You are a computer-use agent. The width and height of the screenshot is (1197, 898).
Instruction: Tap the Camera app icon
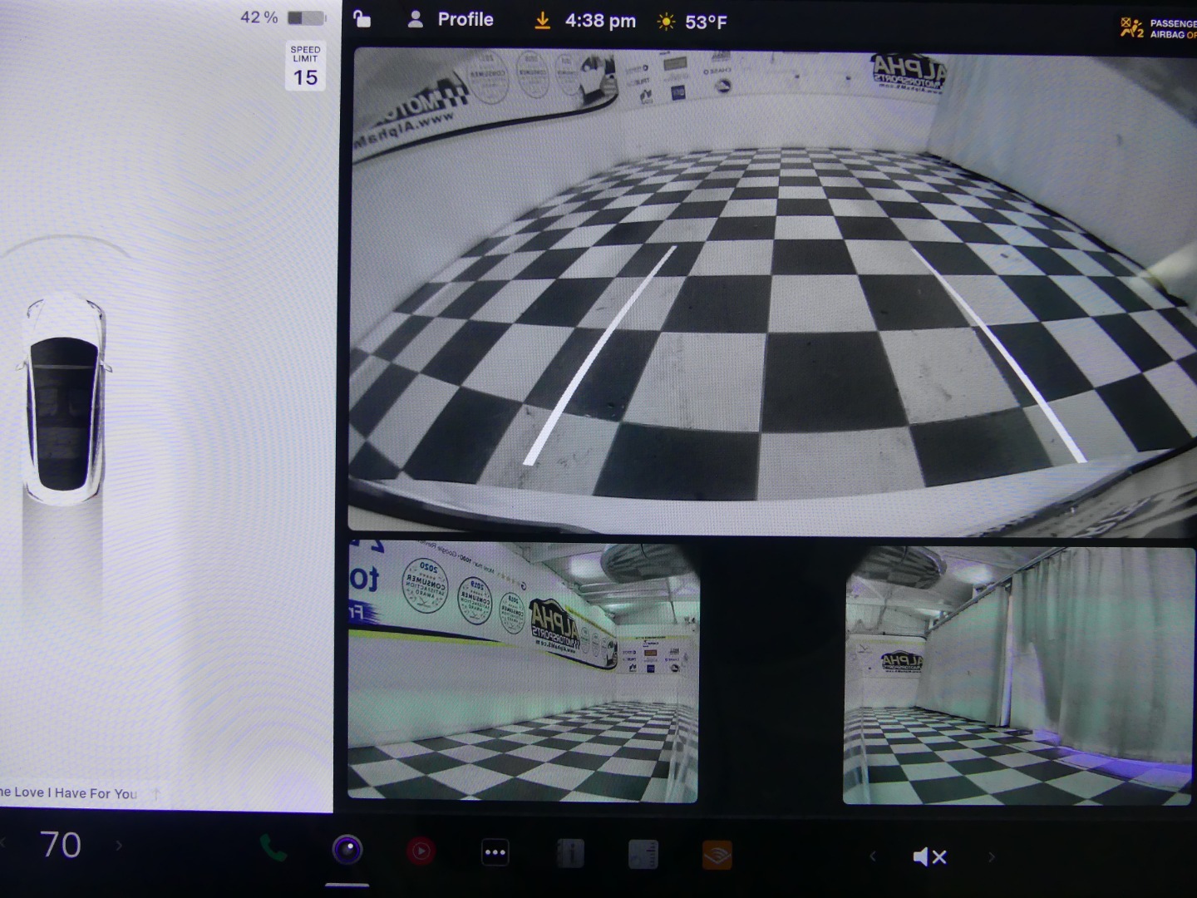pos(347,850)
